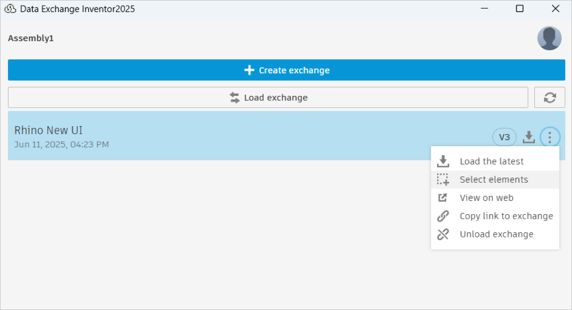Screen dimensions: 572x310
Task: Click the Create exchange button
Action: (287, 70)
